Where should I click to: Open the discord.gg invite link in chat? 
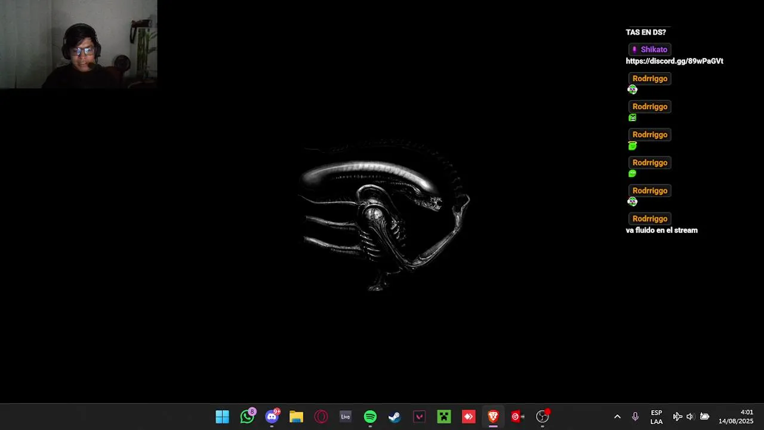pos(674,61)
